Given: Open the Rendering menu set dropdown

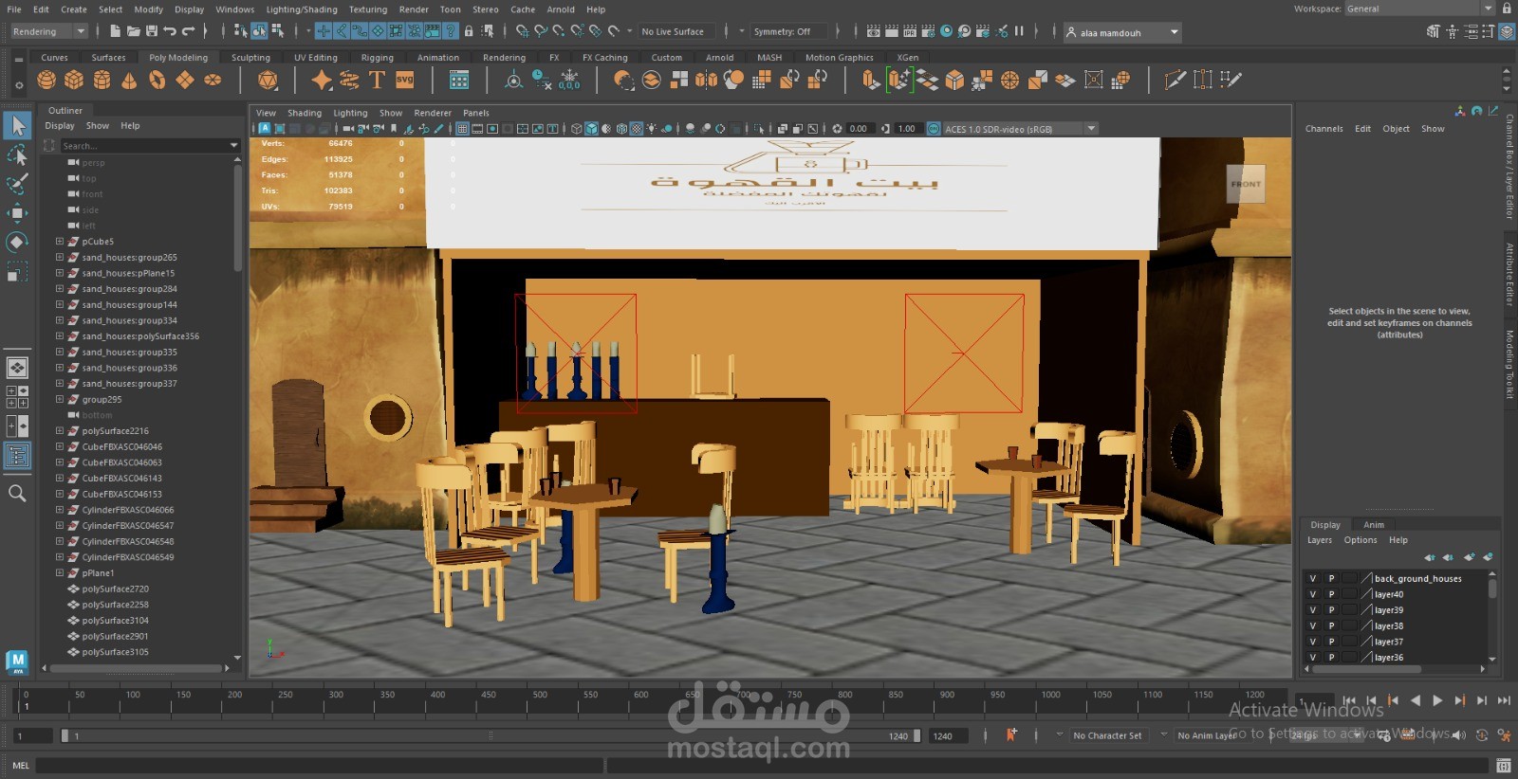Looking at the screenshot, I should coord(49,31).
